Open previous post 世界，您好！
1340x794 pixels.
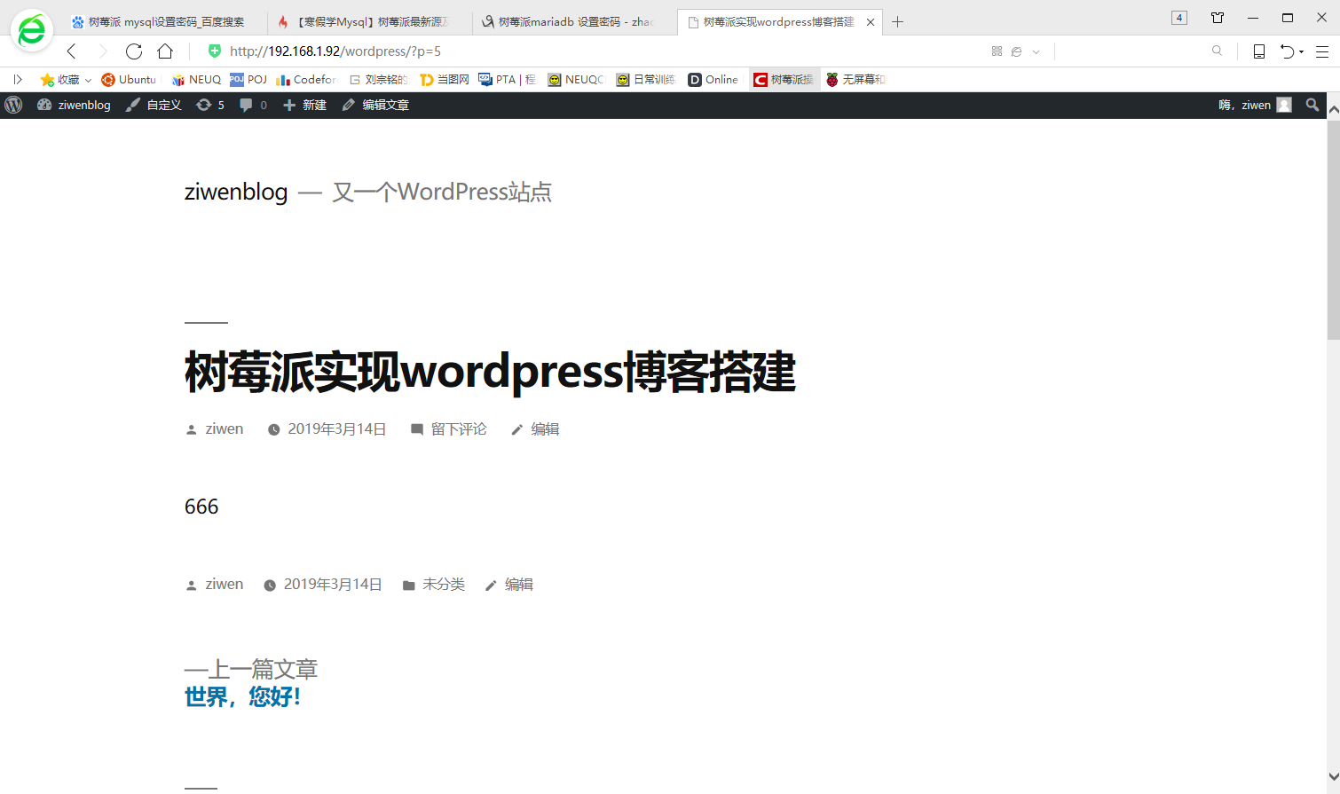[x=243, y=696]
